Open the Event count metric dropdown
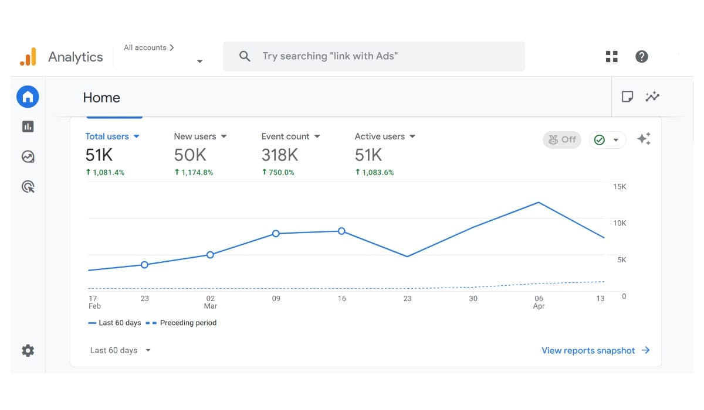The image size is (704, 410). tap(291, 136)
